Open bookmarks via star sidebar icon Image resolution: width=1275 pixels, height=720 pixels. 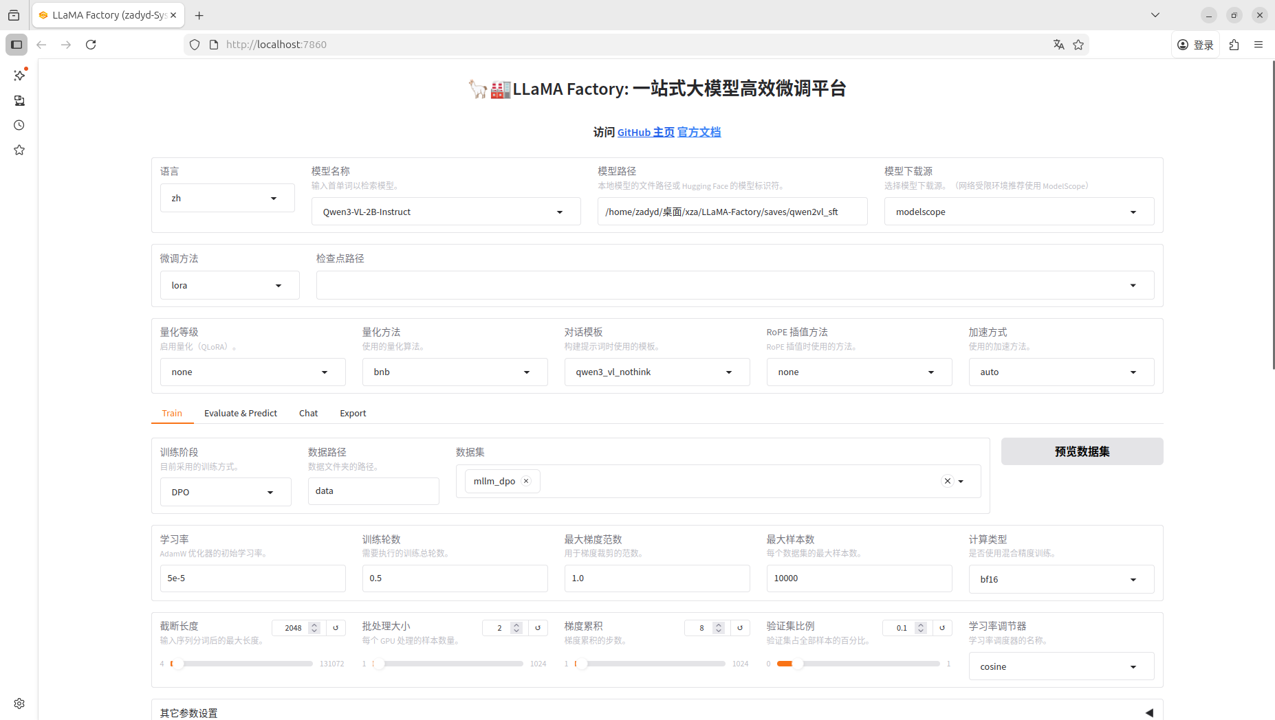point(19,150)
